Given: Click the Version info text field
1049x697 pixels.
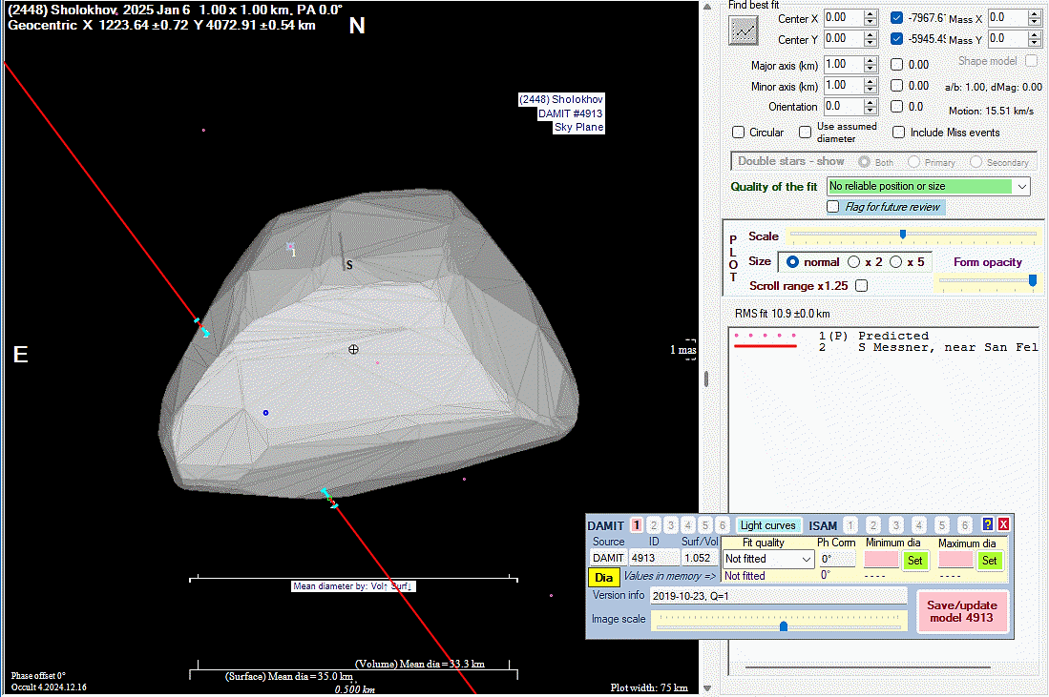Looking at the screenshot, I should pos(778,595).
